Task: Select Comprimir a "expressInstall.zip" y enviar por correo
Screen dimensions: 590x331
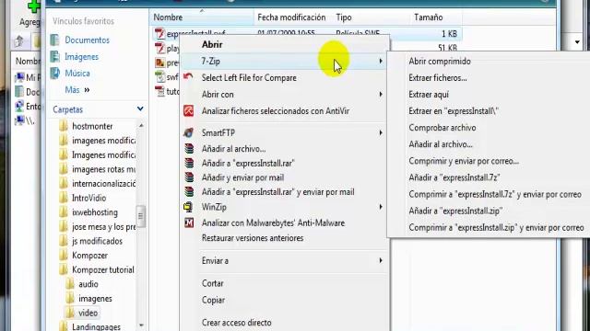Action: point(496,227)
